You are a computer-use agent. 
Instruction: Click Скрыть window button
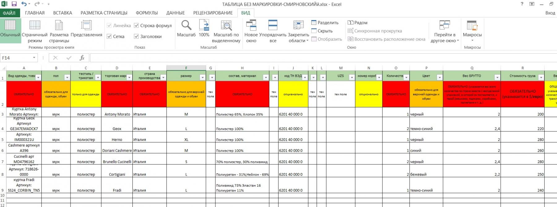322,31
